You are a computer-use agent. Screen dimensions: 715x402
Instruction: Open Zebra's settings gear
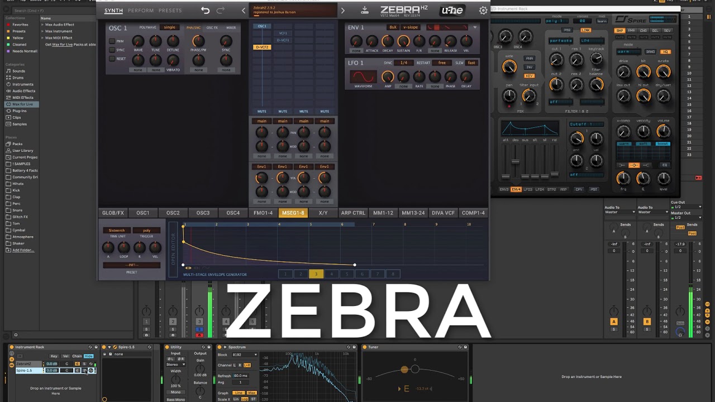tap(483, 10)
